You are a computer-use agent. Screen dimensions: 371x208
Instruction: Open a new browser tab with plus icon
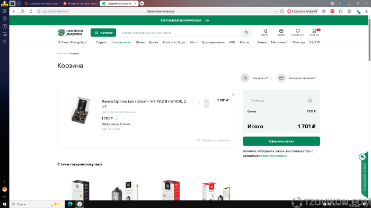142,3
